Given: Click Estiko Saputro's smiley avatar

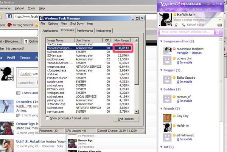Looking at the screenshot, I should 167,80.
